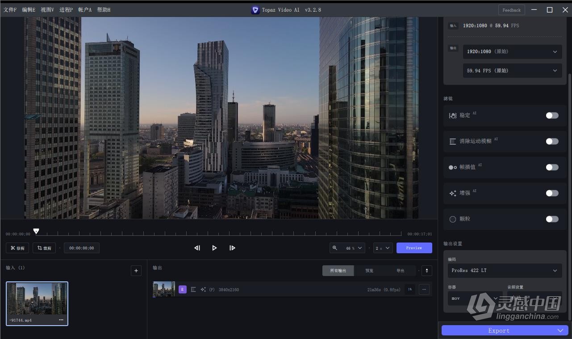Click the motion deblur filter icon
572x339 pixels.
[452, 141]
